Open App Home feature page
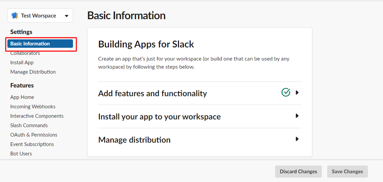This screenshot has height=182, width=383. [x=22, y=97]
